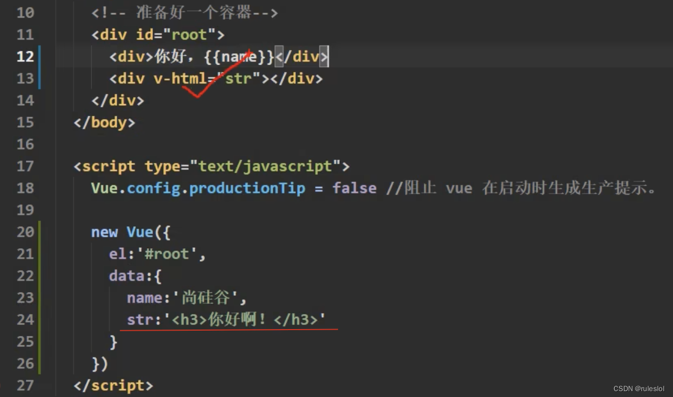
Task: Select the "str" attribute value on line 13
Action: [x=239, y=78]
